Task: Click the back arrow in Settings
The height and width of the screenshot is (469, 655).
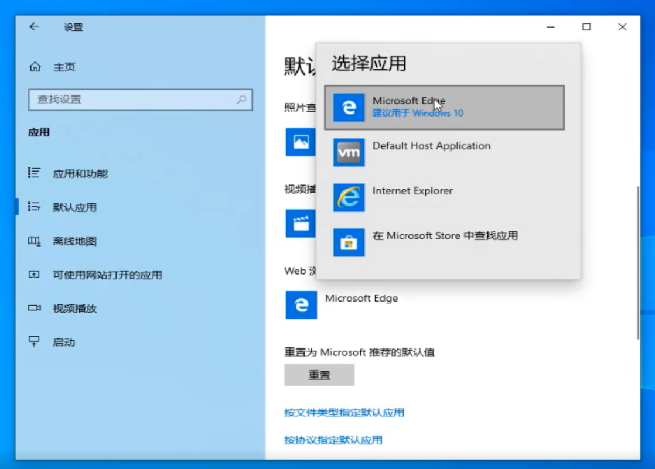Action: pos(35,26)
